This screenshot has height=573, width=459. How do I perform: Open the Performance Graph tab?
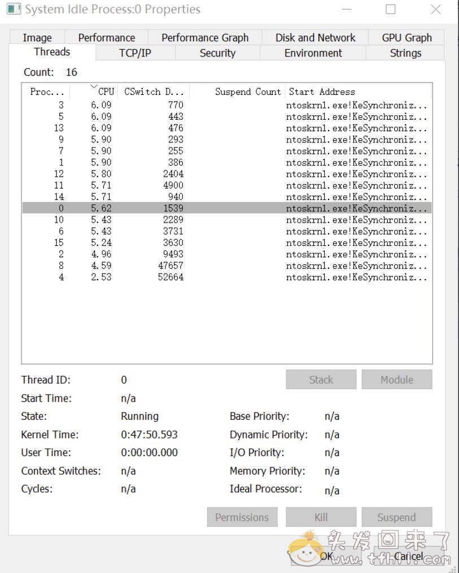click(x=205, y=38)
